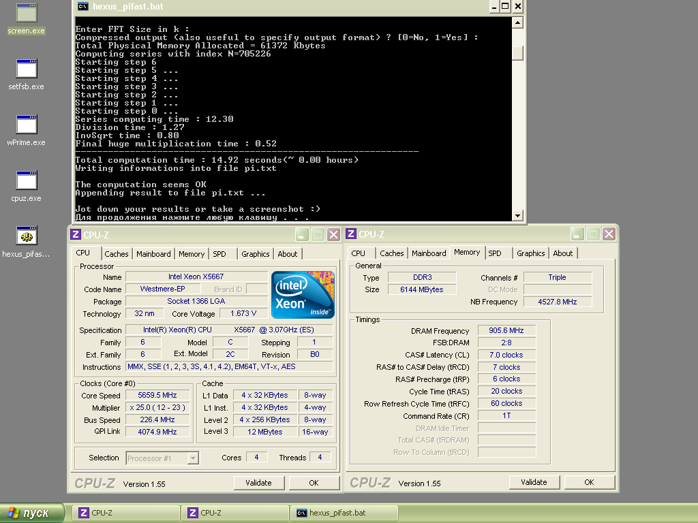Click Core Speed value 5659.5 MHz
This screenshot has height=523, width=698.
[157, 396]
